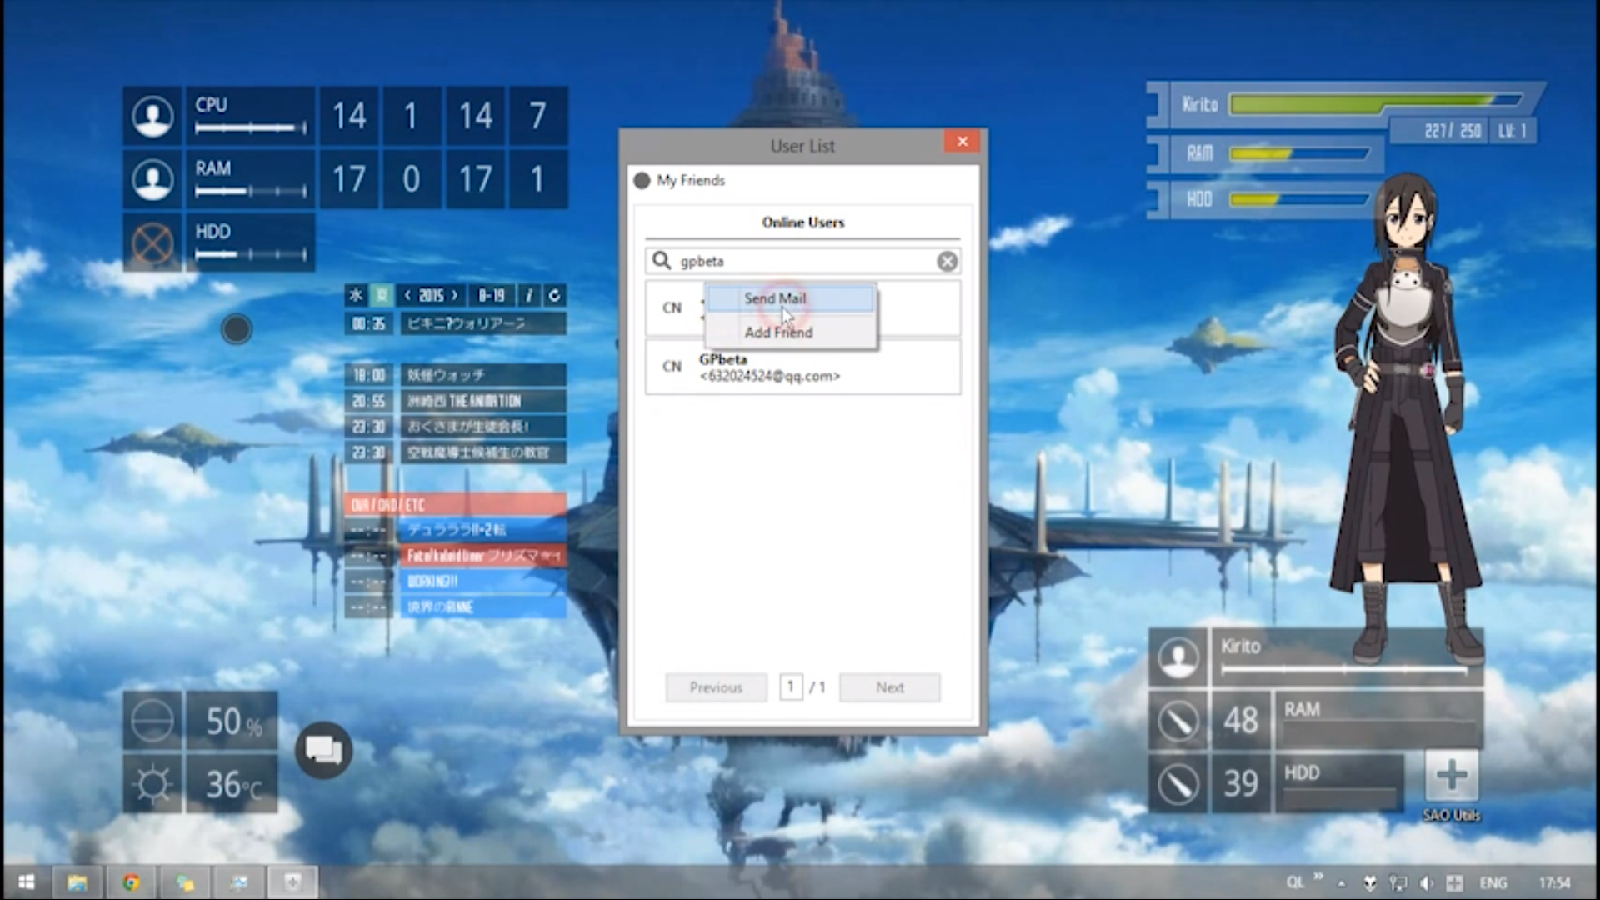Expand hidden system tray icons
The image size is (1600, 900).
point(1341,882)
